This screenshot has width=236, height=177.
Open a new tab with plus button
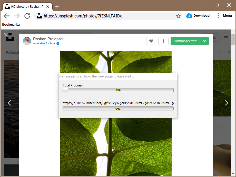[x=57, y=7]
